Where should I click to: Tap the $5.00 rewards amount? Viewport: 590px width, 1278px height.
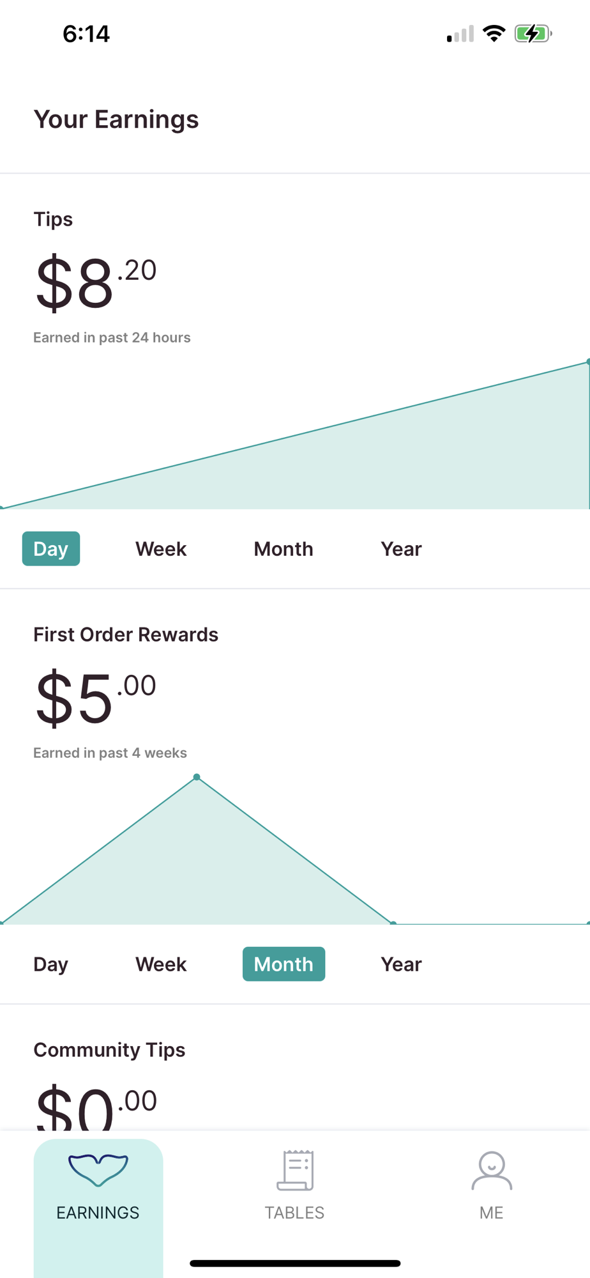click(96, 698)
